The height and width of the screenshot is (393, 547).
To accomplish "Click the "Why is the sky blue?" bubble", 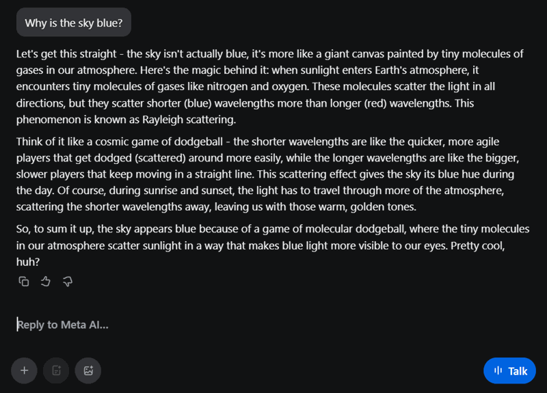I will tap(74, 23).
